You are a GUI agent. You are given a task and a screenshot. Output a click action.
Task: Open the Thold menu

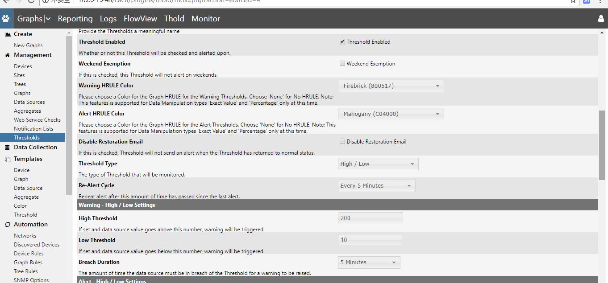(174, 18)
